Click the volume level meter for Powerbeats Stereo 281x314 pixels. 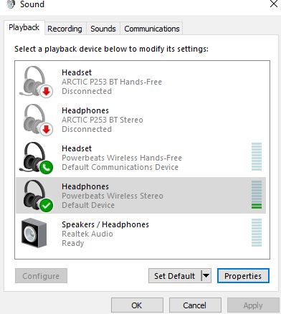pos(257,194)
